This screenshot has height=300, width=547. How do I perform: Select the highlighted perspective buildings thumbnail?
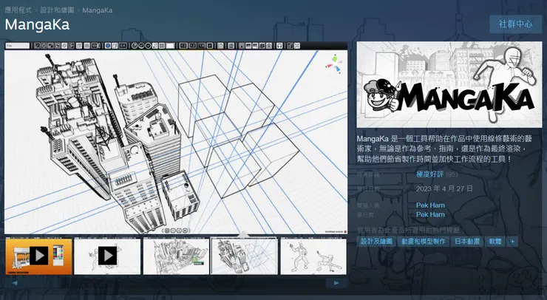(x=244, y=256)
